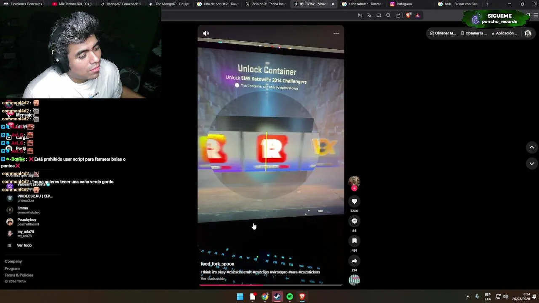Expand the Company footer section
The height and width of the screenshot is (303, 539).
13,261
